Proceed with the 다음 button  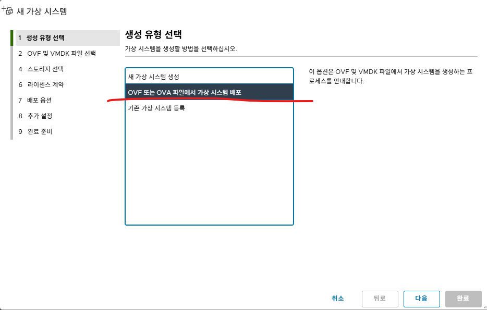pos(421,299)
